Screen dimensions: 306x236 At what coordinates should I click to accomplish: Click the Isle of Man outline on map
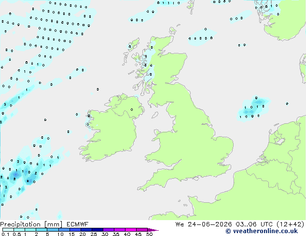click(x=155, y=115)
